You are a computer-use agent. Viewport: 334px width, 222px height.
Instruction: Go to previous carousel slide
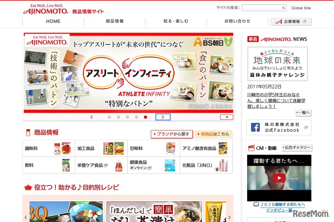tap(92, 117)
